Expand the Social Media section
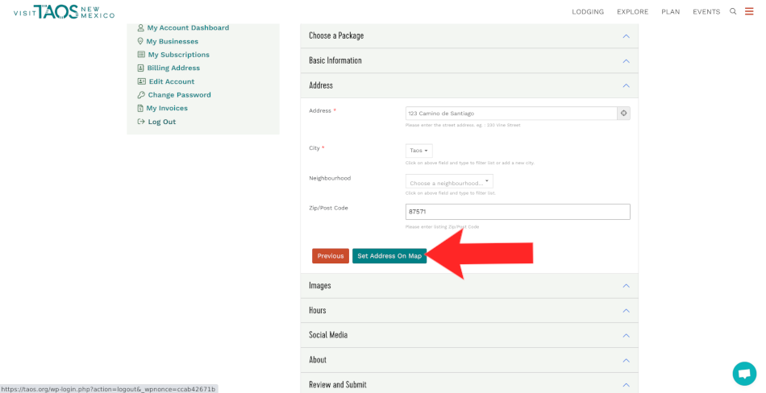The height and width of the screenshot is (393, 766). [468, 335]
